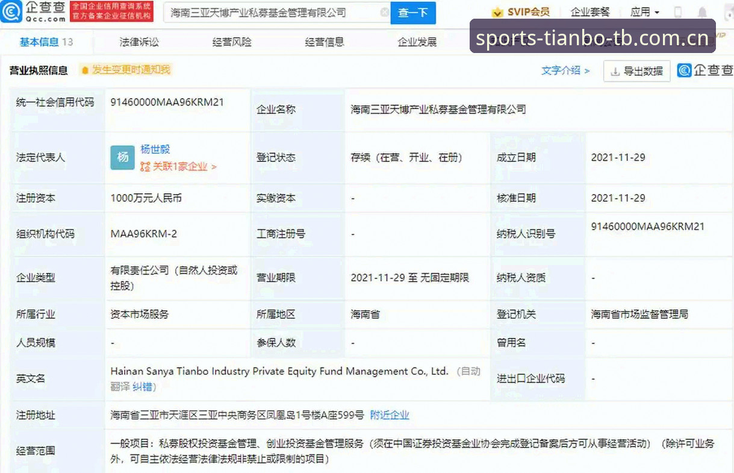The width and height of the screenshot is (734, 473).
Task: Select registered address 海南省三亚市天涯区 text
Action: click(237, 415)
